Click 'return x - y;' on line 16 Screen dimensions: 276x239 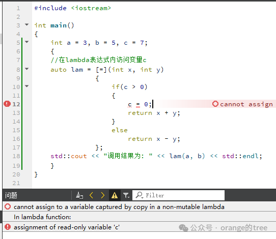coord(154,139)
